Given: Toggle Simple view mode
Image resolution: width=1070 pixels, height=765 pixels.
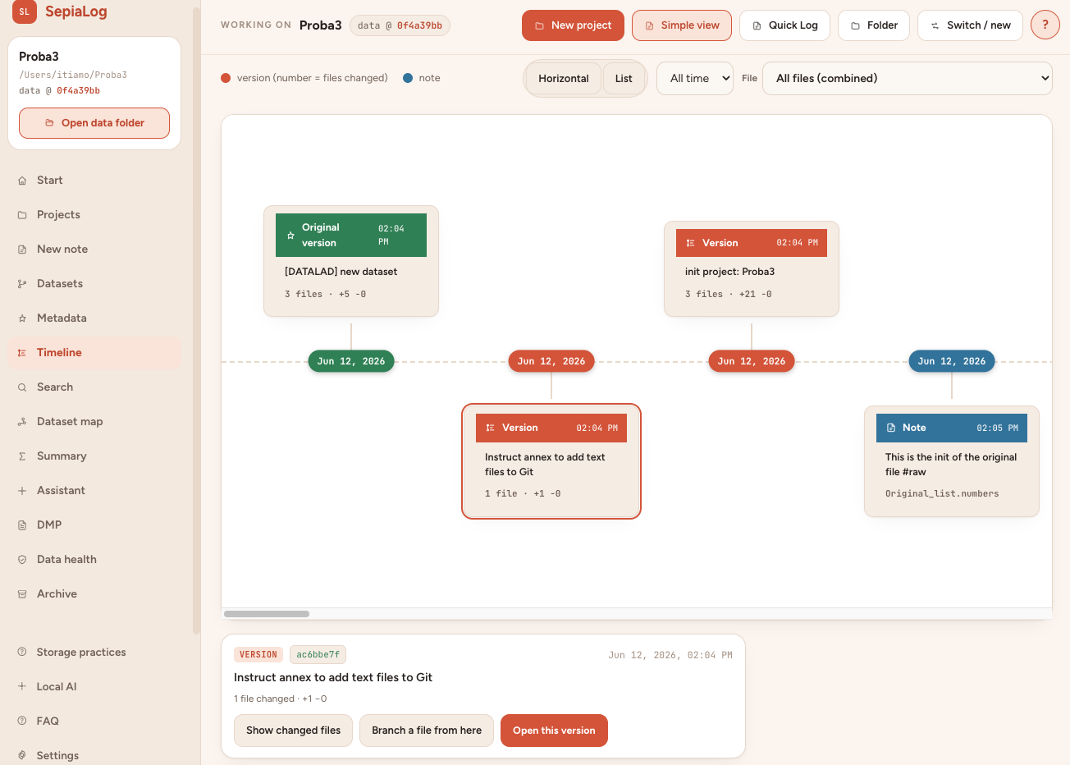Looking at the screenshot, I should pyautogui.click(x=682, y=25).
